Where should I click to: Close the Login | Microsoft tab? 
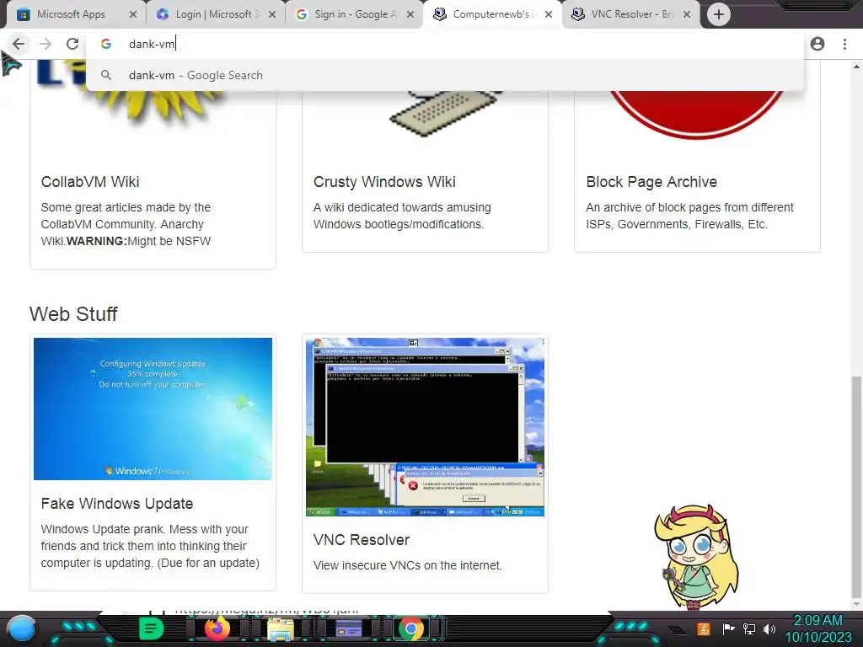pos(272,15)
